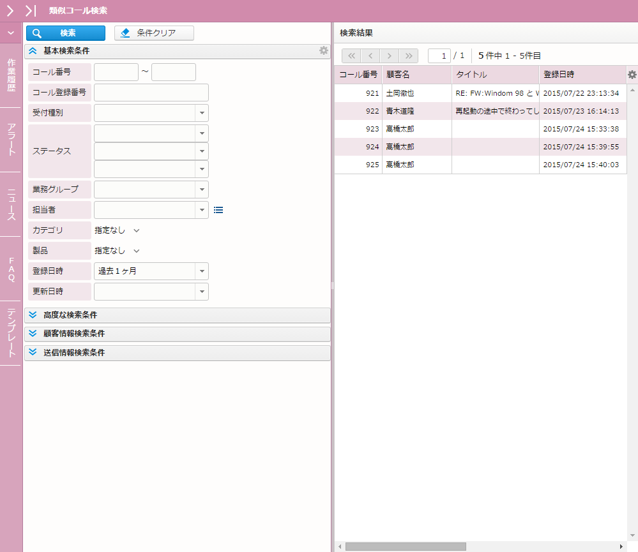Open column settings gear in results grid
The width and height of the screenshot is (638, 552).
(632, 75)
